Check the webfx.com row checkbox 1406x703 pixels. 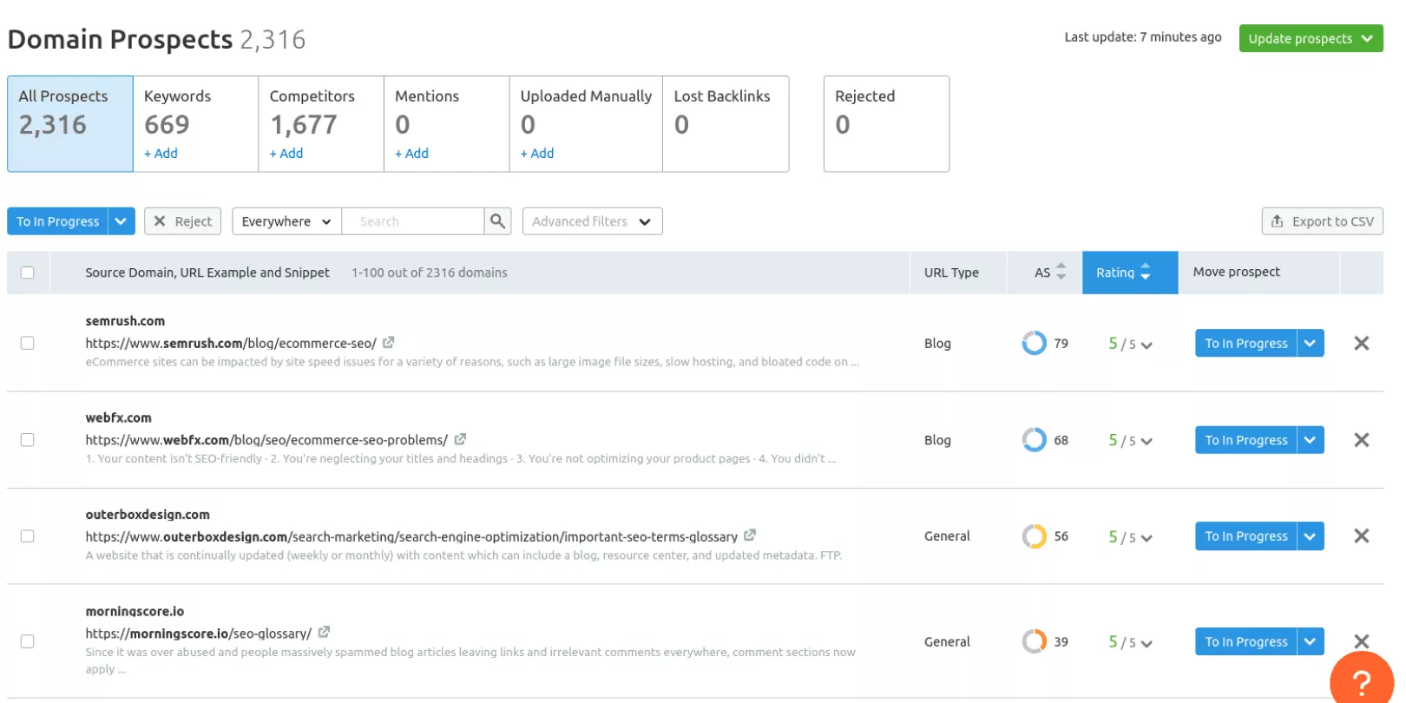click(x=28, y=440)
